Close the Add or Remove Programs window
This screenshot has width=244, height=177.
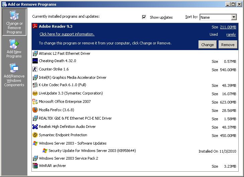[239, 4]
